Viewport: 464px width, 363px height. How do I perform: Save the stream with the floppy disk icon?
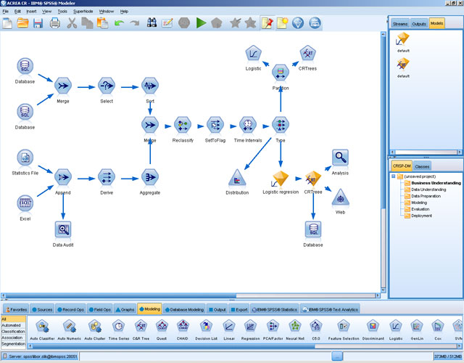tap(38, 23)
